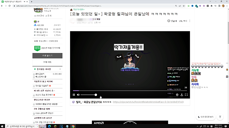Click the address bar URL field
Viewport: 229px width, 128px height.
click(94, 6)
